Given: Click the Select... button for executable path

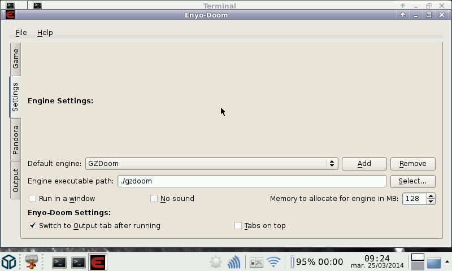Looking at the screenshot, I should tap(412, 181).
